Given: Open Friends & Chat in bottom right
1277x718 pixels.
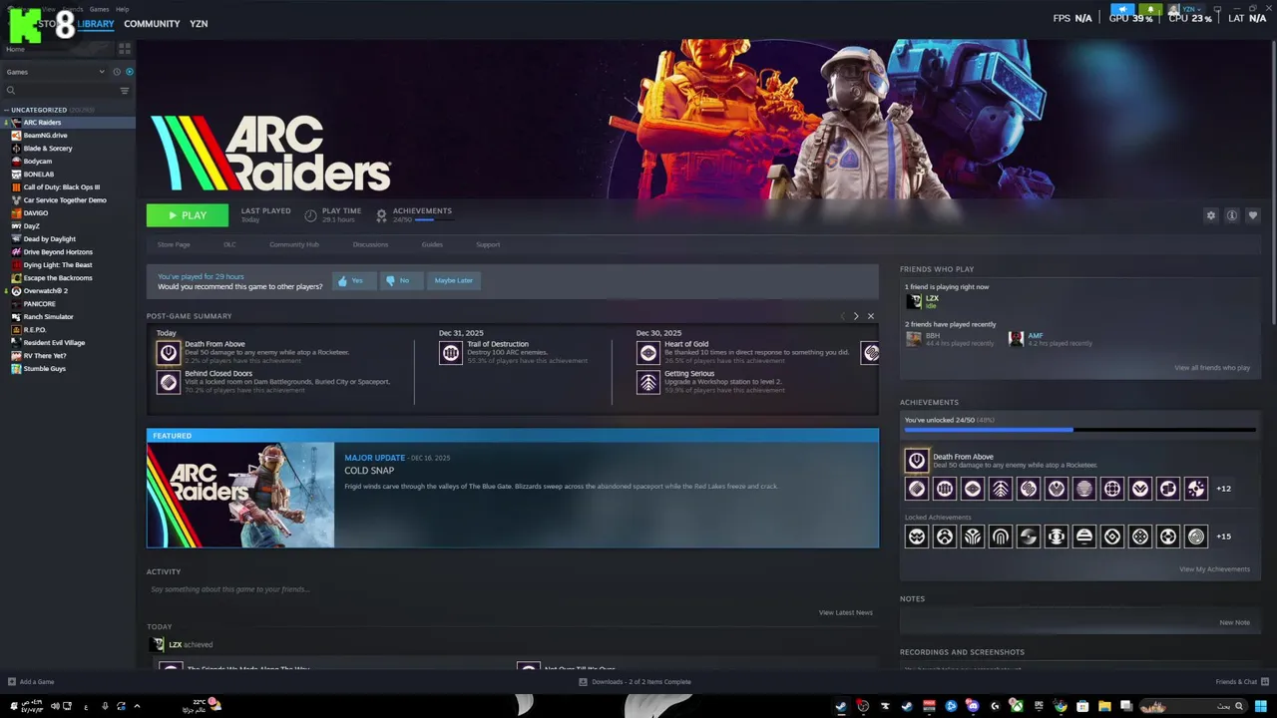Looking at the screenshot, I should click(1240, 682).
